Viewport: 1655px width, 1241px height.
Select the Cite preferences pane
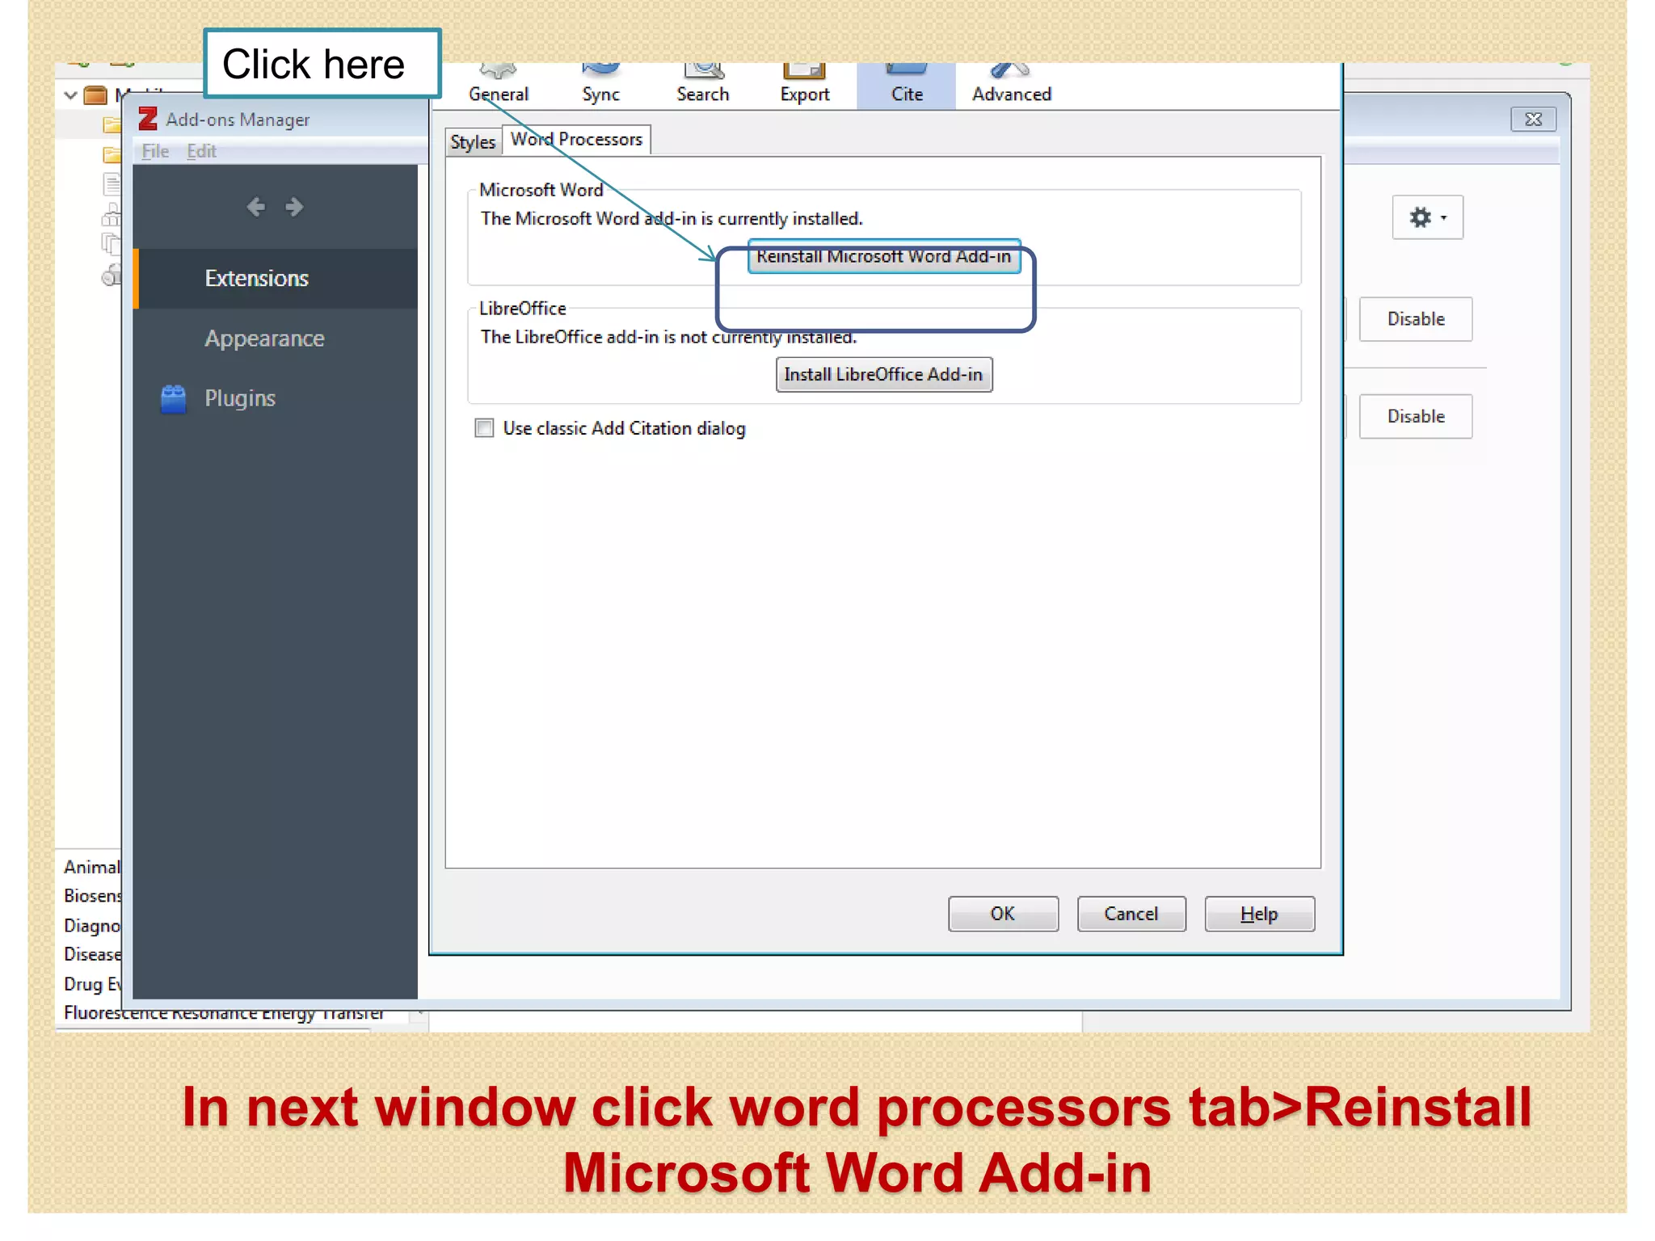[907, 86]
